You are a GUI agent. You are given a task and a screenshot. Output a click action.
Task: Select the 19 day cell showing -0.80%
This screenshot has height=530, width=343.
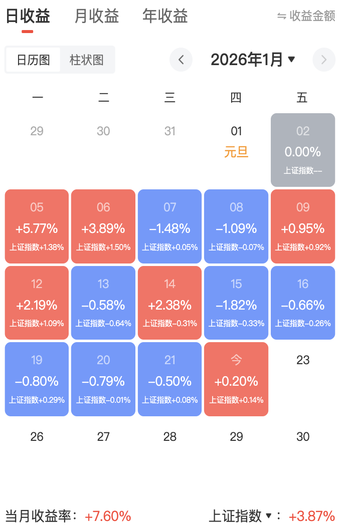[37, 379]
